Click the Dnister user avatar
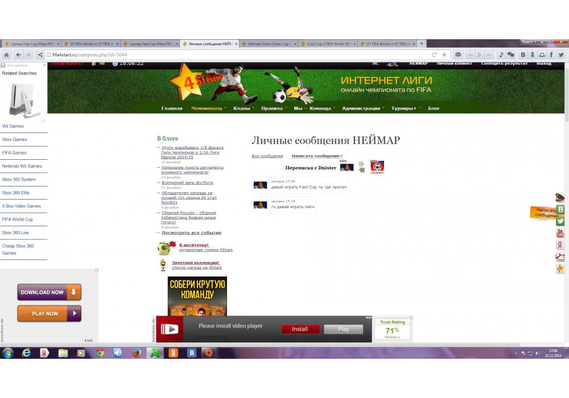 [377, 167]
